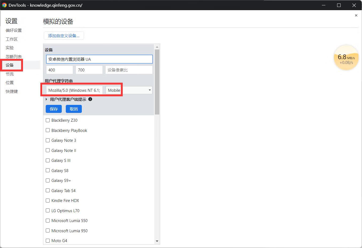This screenshot has width=362, height=248.
Task: Open 实验 settings section
Action: (10, 48)
